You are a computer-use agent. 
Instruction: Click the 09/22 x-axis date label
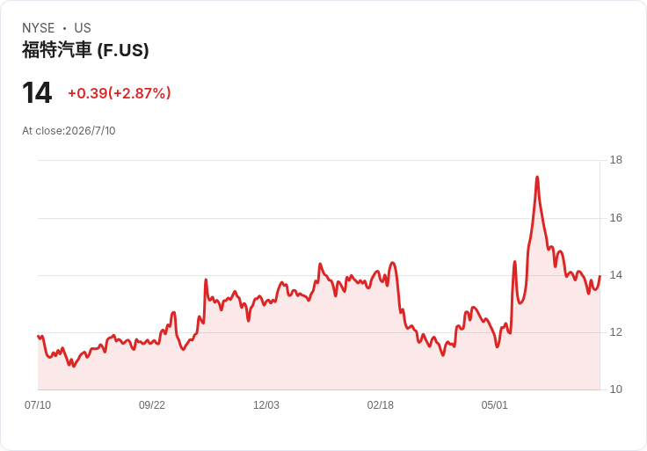tap(152, 405)
